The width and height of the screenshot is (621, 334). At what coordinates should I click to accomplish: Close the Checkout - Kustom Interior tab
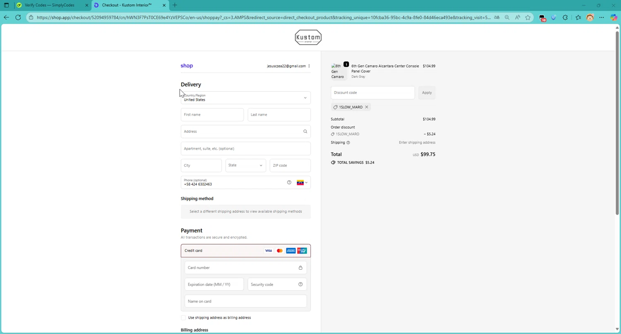tap(164, 5)
